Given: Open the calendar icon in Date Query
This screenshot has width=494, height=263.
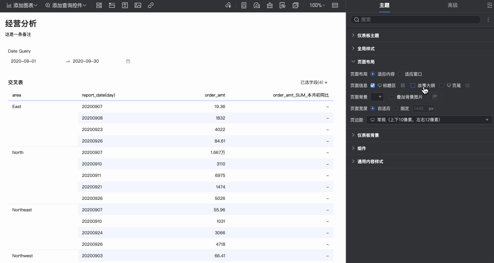Looking at the screenshot, I should tap(128, 61).
